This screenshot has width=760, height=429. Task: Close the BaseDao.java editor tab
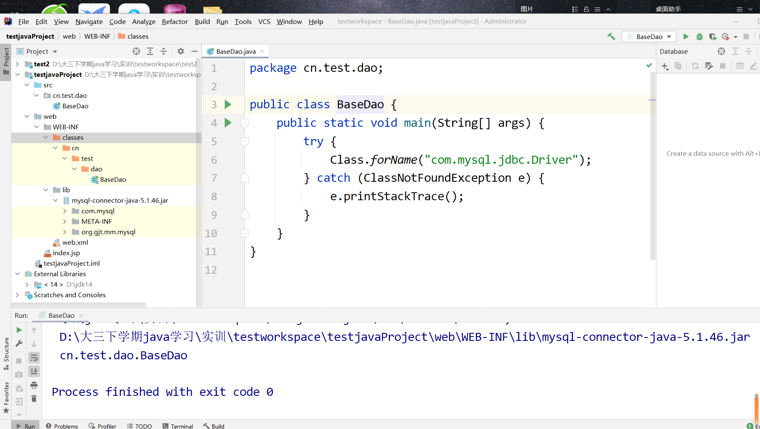click(x=262, y=51)
